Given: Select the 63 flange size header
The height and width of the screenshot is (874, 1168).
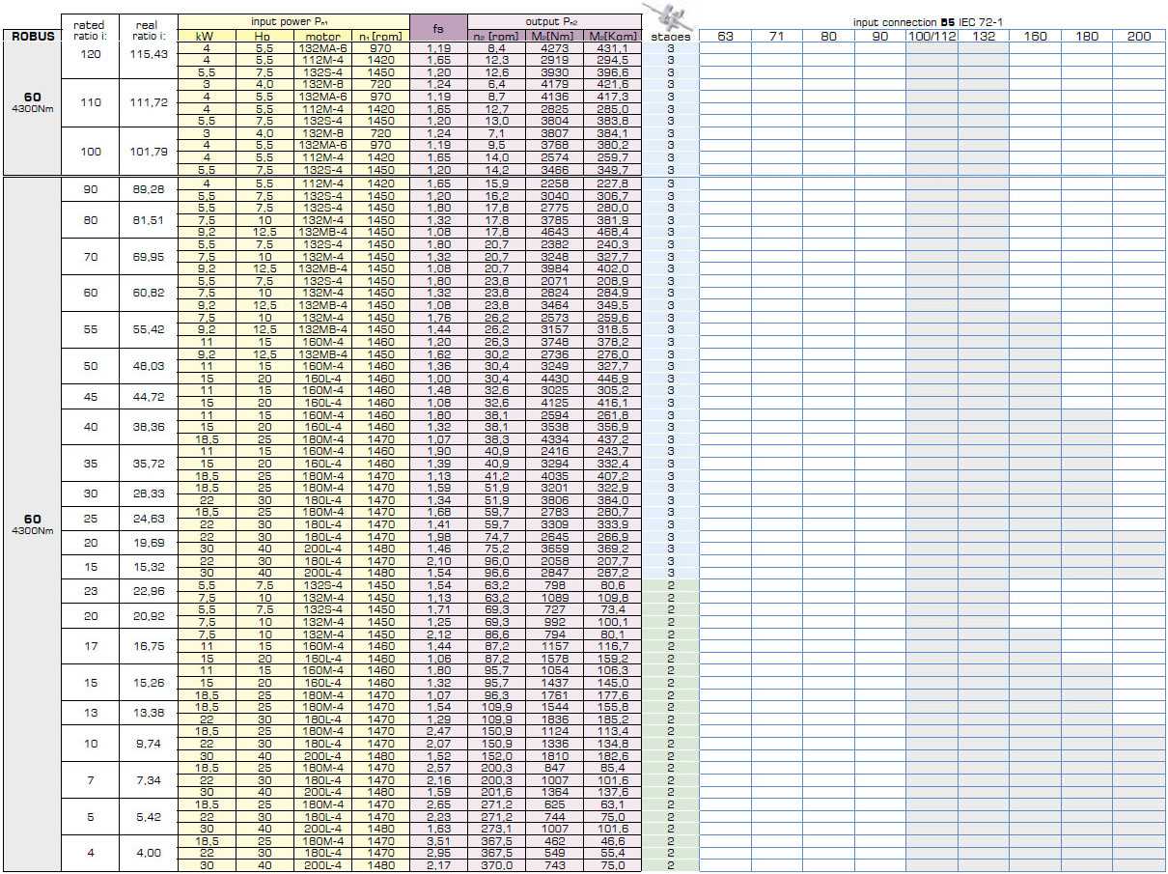Looking at the screenshot, I should coord(725,36).
